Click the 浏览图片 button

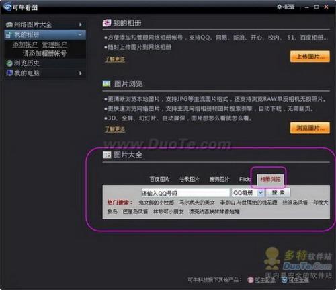[310, 128]
